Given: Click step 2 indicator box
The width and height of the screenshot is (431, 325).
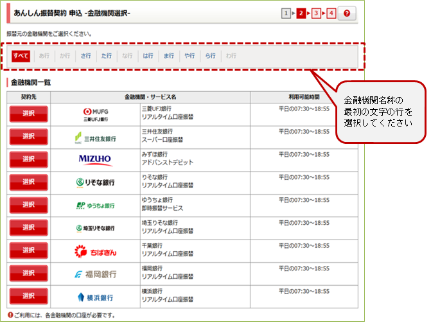Looking at the screenshot, I should (x=301, y=13).
